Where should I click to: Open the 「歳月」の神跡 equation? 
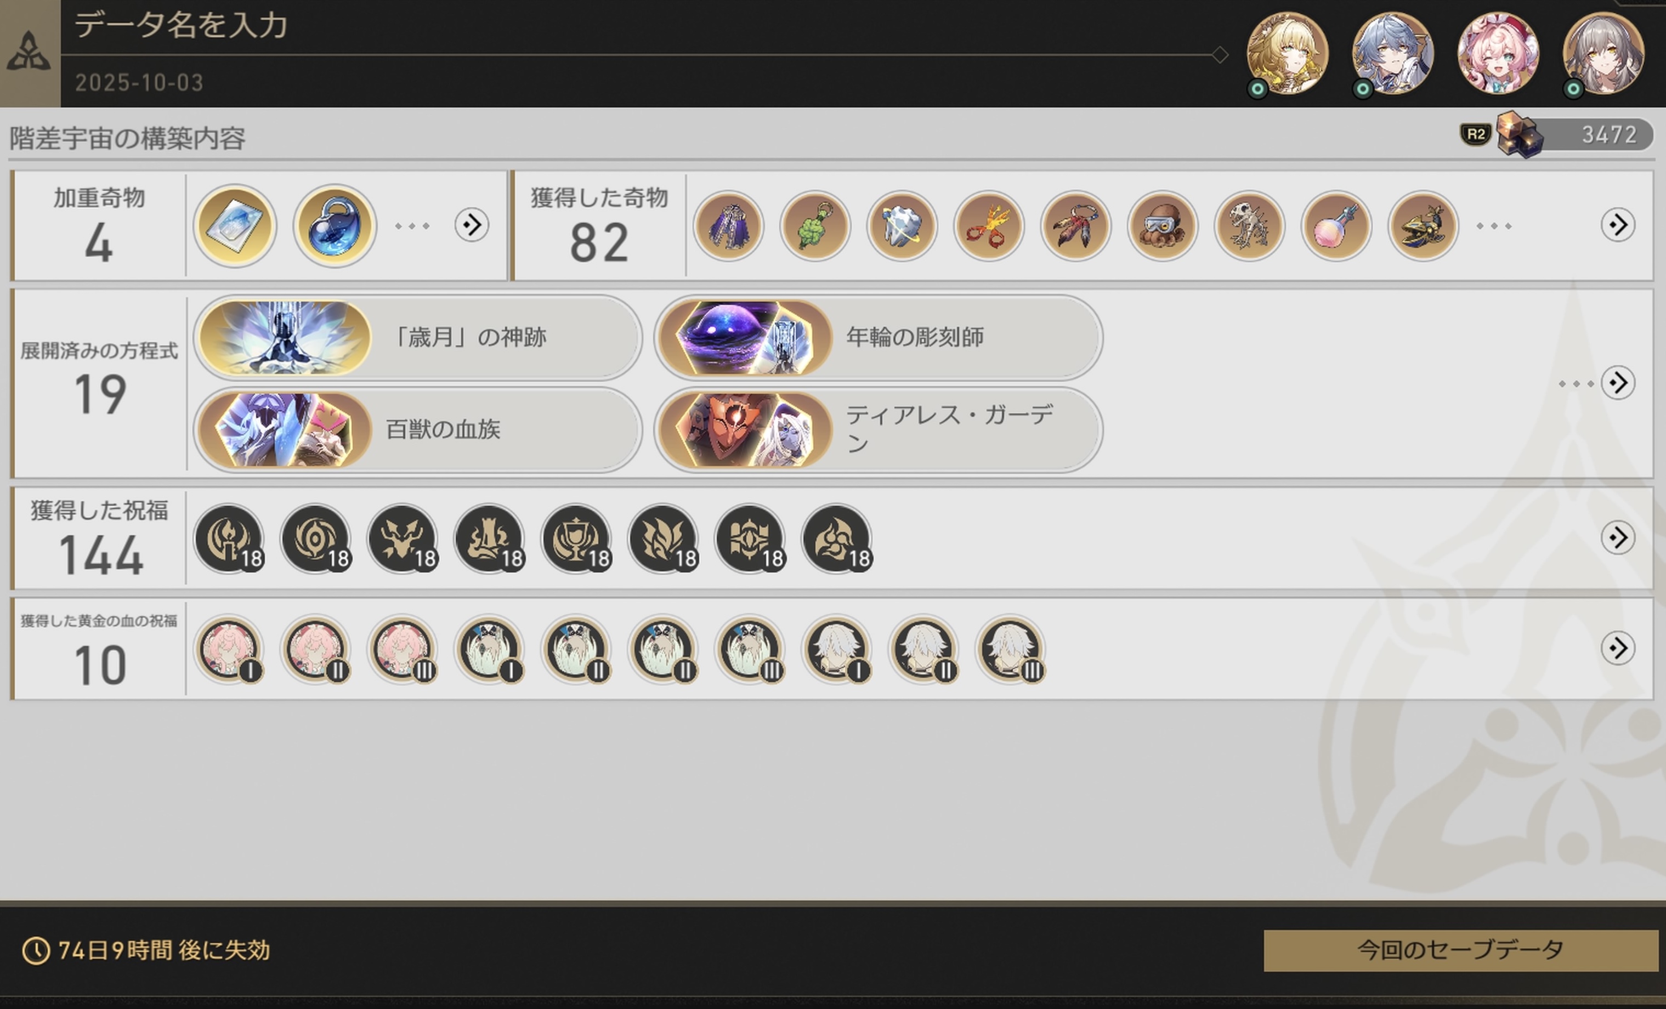pyautogui.click(x=417, y=337)
